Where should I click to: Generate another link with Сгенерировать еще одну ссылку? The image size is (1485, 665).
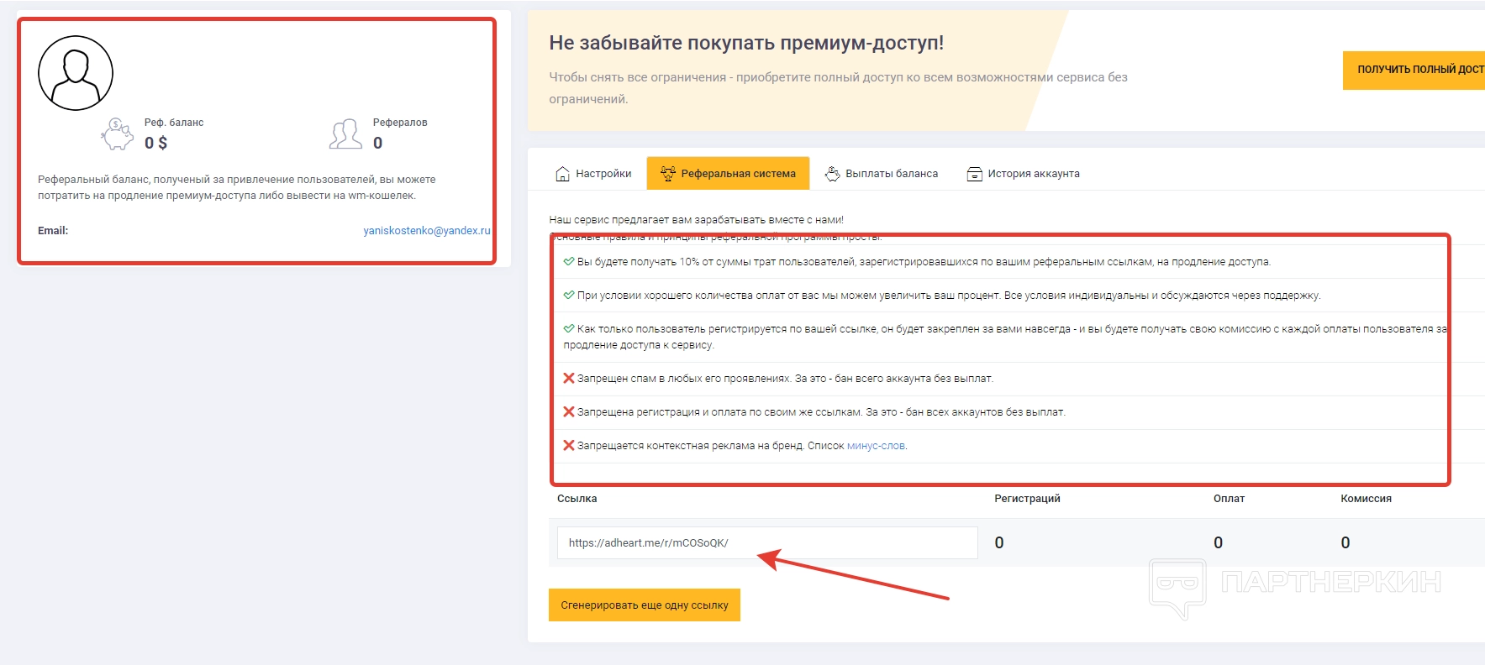point(645,605)
